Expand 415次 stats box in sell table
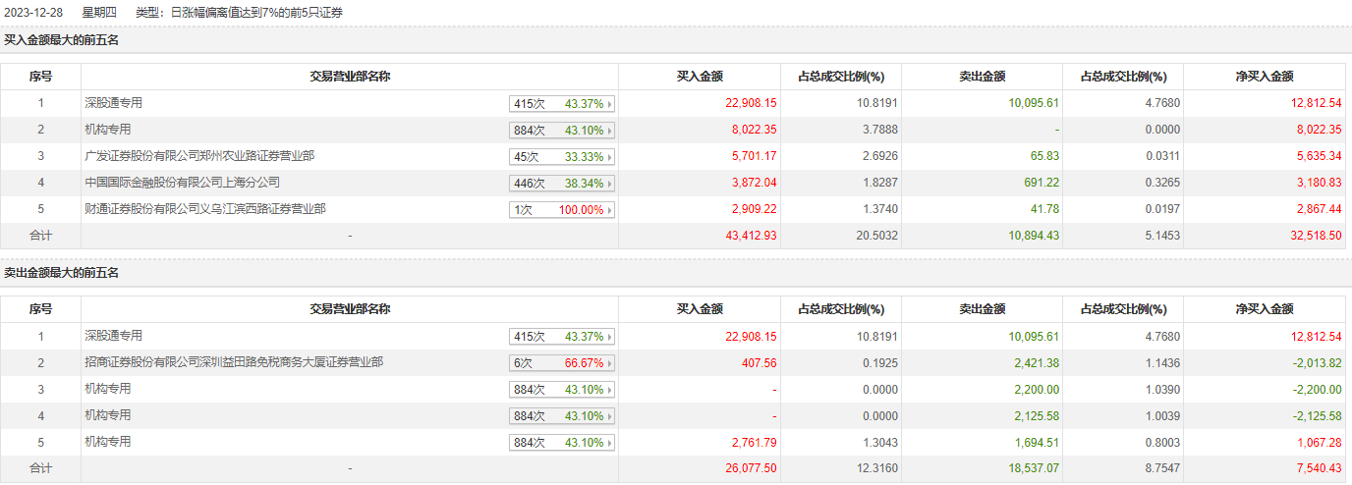The image size is (1352, 485). coord(562,337)
